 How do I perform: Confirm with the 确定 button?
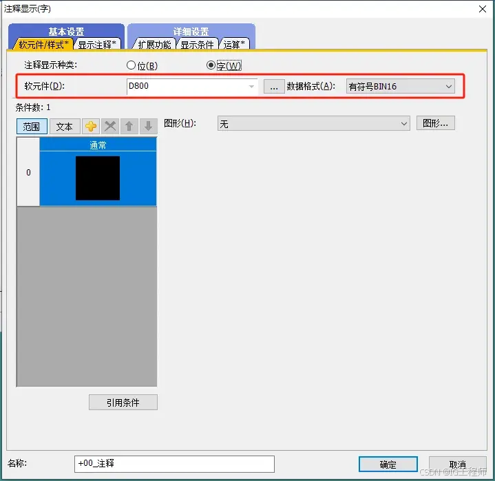pos(388,464)
